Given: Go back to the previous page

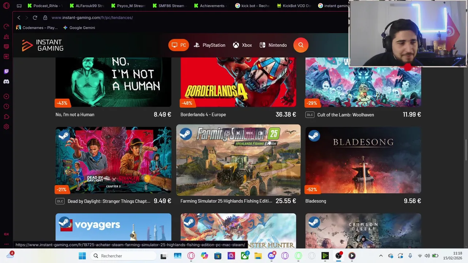Looking at the screenshot, I should click(19, 18).
